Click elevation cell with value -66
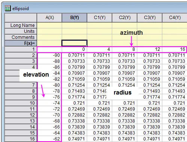Viewport: 187px width, 142px height. tap(49, 127)
